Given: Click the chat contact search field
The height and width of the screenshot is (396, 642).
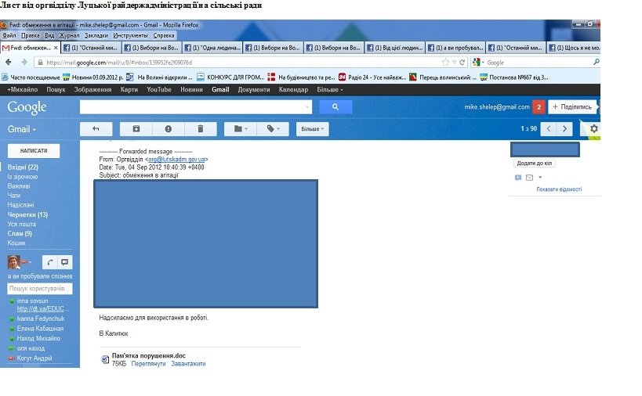Looking at the screenshot, I should click(x=40, y=290).
